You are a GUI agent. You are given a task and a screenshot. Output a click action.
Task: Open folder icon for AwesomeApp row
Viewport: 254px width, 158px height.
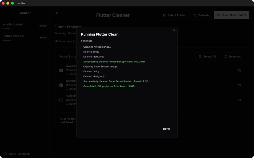point(239,70)
